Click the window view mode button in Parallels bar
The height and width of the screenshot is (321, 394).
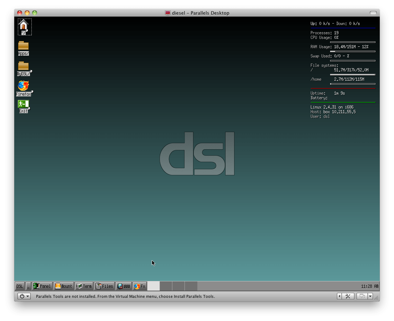[362, 296]
